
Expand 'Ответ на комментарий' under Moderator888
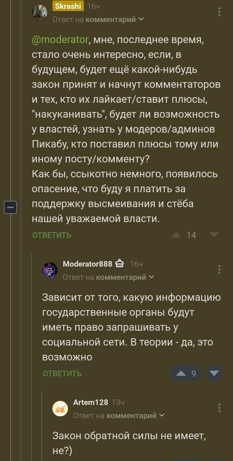point(109,277)
